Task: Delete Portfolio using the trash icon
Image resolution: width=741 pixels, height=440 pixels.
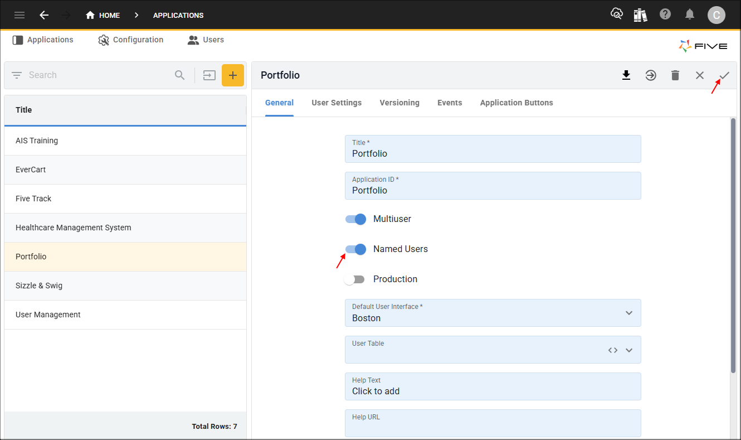Action: [x=675, y=75]
